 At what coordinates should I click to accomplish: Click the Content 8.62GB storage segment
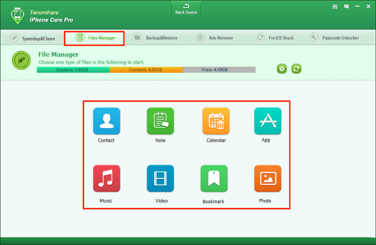[146, 69]
